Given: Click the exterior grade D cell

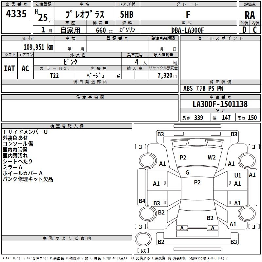Looking at the screenshot, I should click(244, 30).
